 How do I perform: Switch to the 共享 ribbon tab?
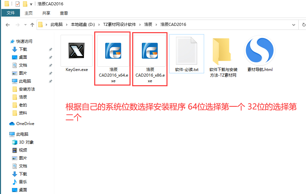(x=46, y=13)
